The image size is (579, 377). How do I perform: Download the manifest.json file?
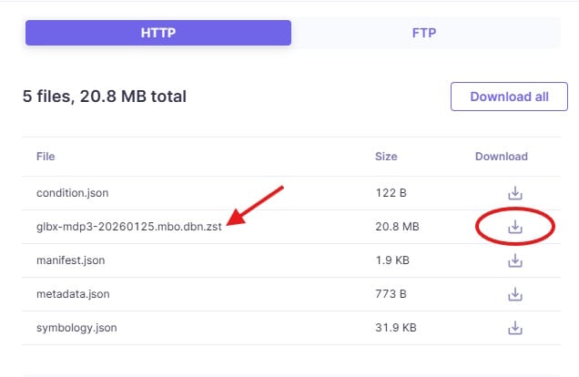pyautogui.click(x=515, y=260)
